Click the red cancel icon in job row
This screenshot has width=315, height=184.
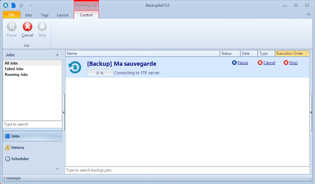[260, 63]
